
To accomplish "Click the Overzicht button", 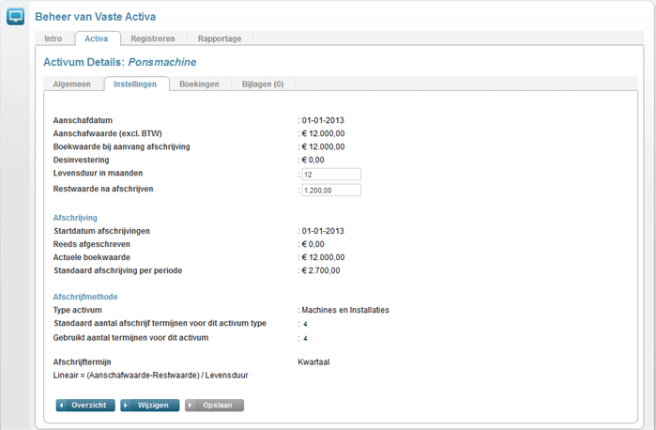I will (x=85, y=406).
